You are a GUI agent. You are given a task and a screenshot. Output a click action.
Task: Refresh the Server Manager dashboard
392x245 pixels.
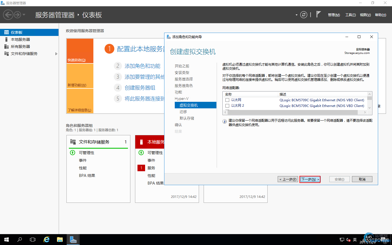pos(304,15)
